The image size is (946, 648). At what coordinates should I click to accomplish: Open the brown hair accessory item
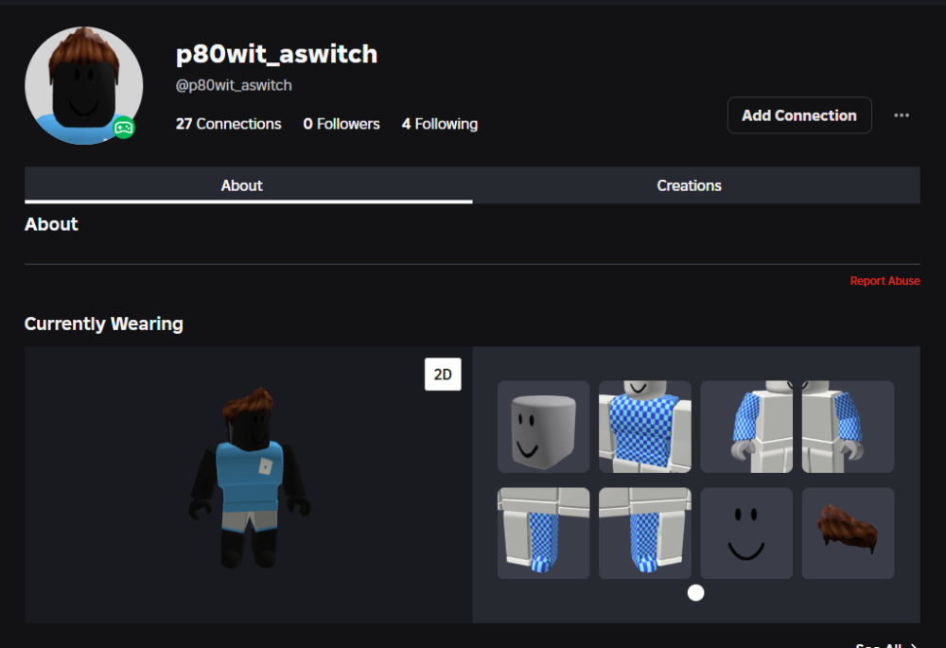click(x=848, y=534)
